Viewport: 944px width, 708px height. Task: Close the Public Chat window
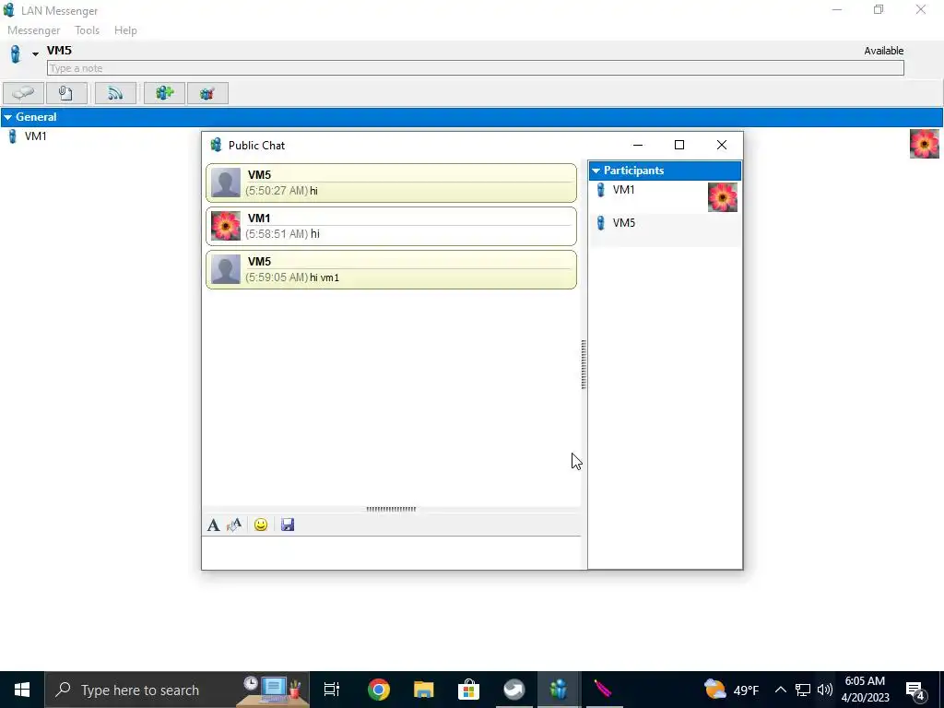[722, 145]
